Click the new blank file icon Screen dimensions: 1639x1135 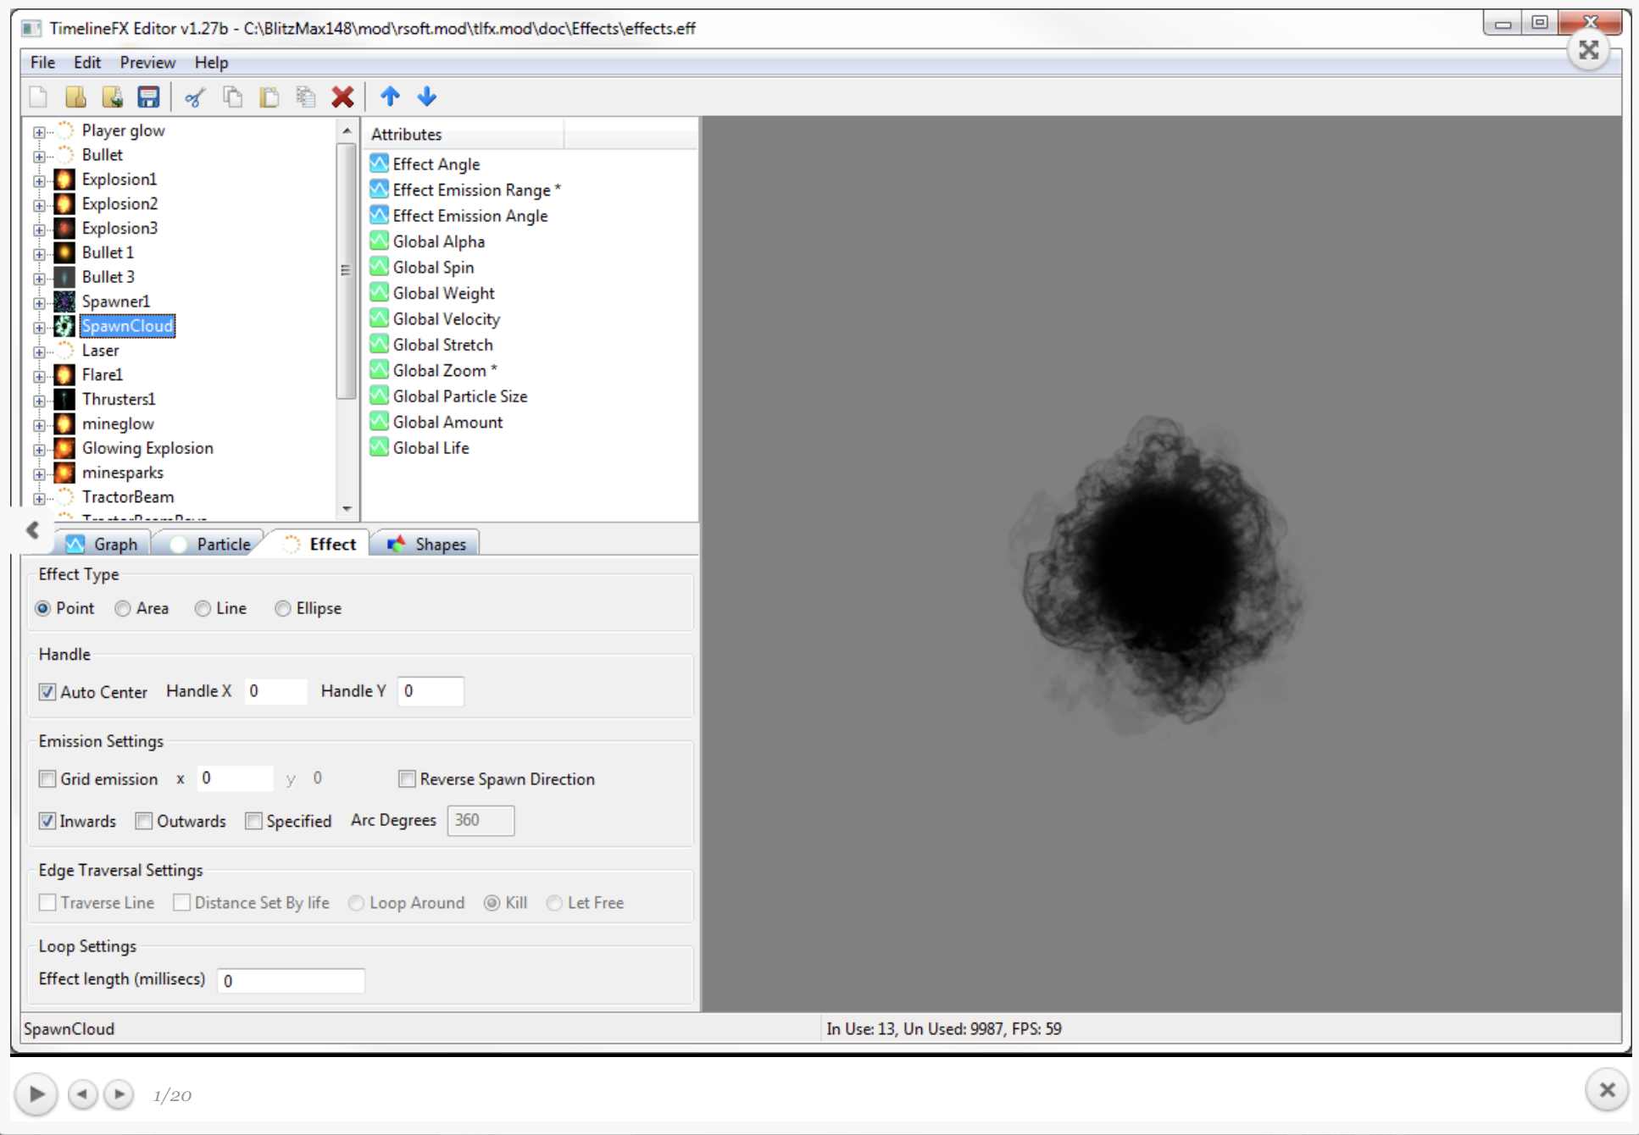pos(38,97)
